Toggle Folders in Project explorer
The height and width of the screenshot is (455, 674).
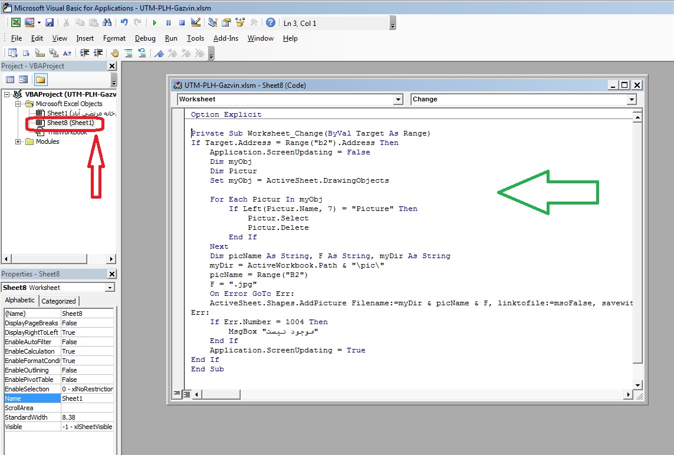(x=41, y=80)
